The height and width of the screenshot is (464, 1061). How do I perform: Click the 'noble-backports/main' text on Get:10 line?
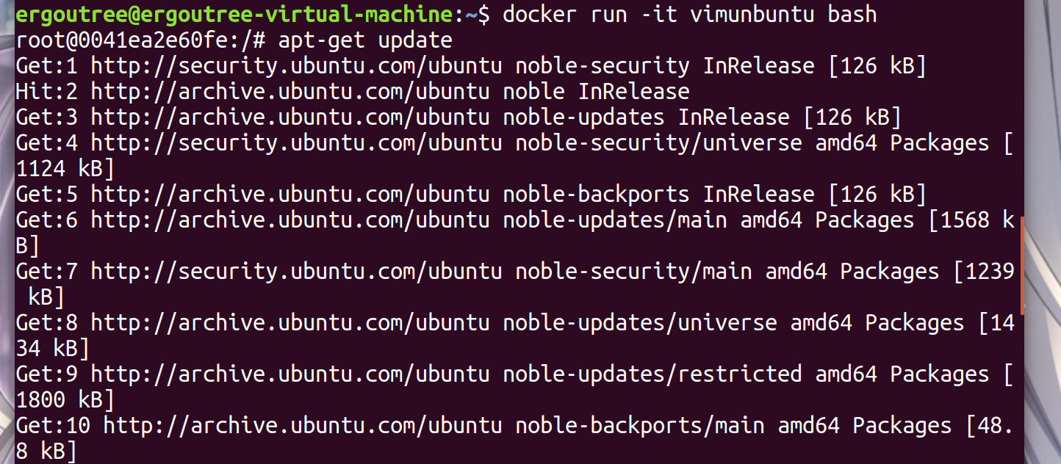(640, 426)
